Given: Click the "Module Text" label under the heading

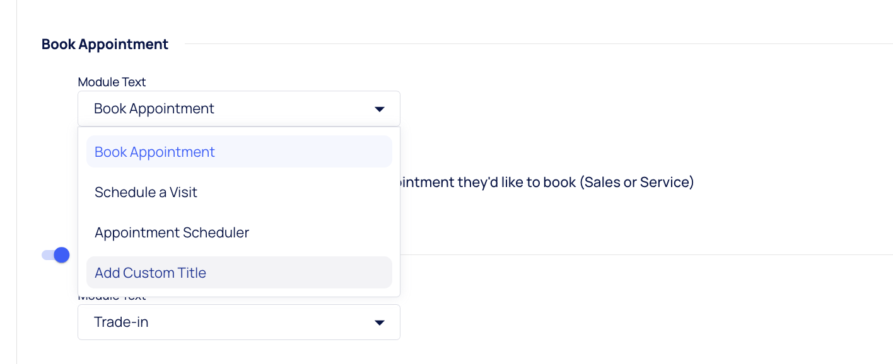Looking at the screenshot, I should 112,82.
